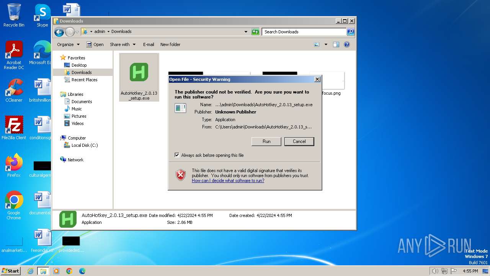Click the taskbar clock showing 4:55 PM

pyautogui.click(x=470, y=271)
